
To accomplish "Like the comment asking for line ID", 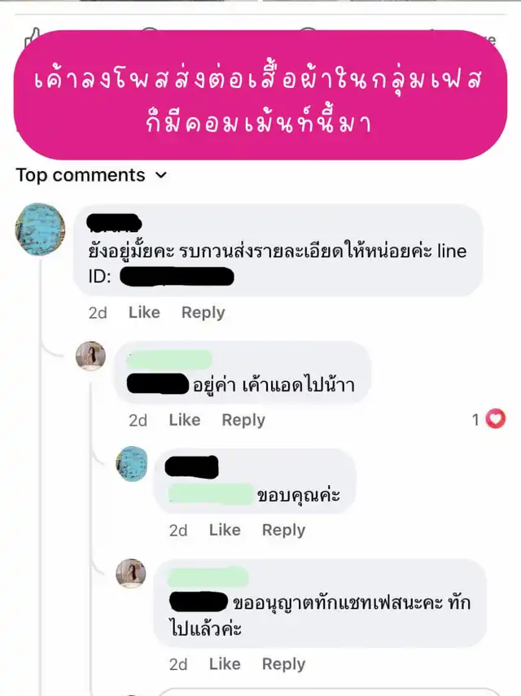I will click(144, 313).
